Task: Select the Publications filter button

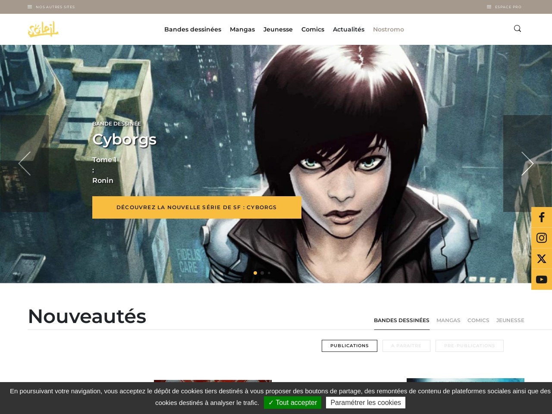Action: (349, 346)
